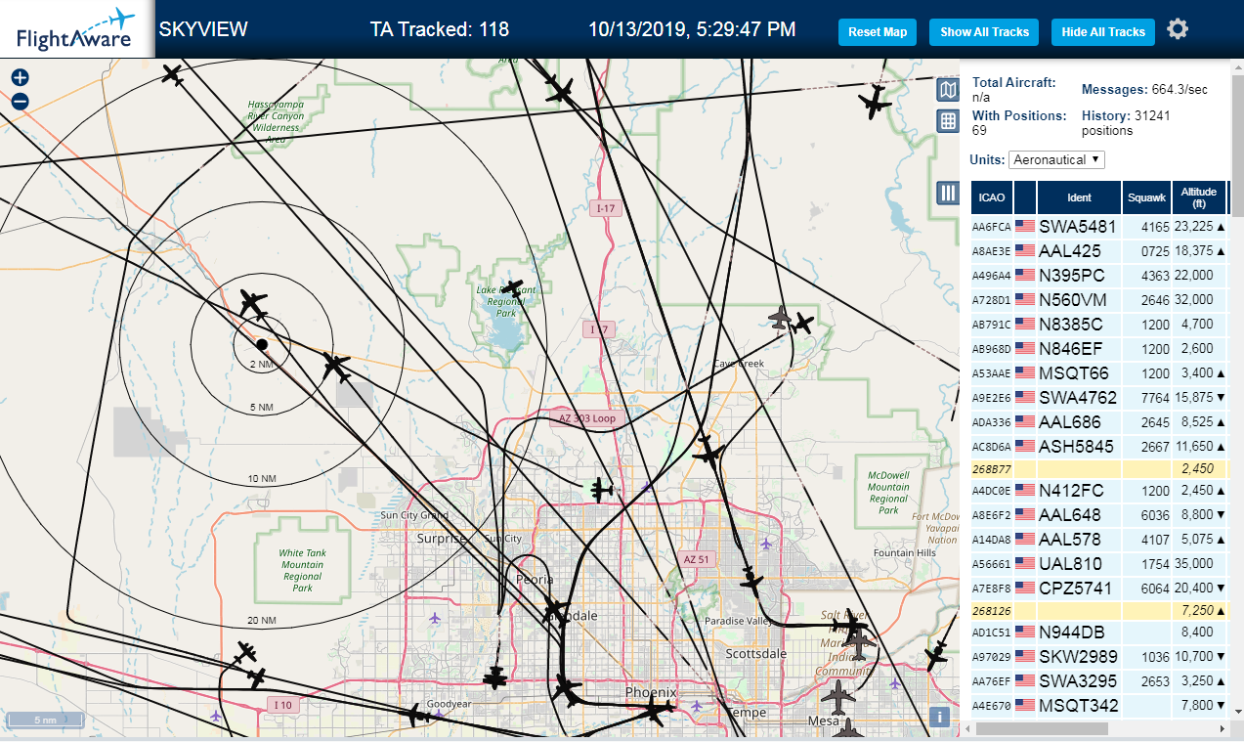Screen dimensions: 1244x742
Task: Open the map layer switcher icon
Action: (948, 91)
